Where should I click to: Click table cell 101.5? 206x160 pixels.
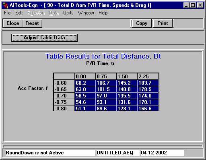[x=106, y=89]
